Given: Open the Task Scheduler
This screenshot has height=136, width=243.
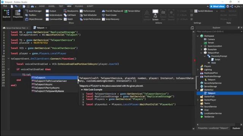Looking at the screenshot, I should 88,15.
